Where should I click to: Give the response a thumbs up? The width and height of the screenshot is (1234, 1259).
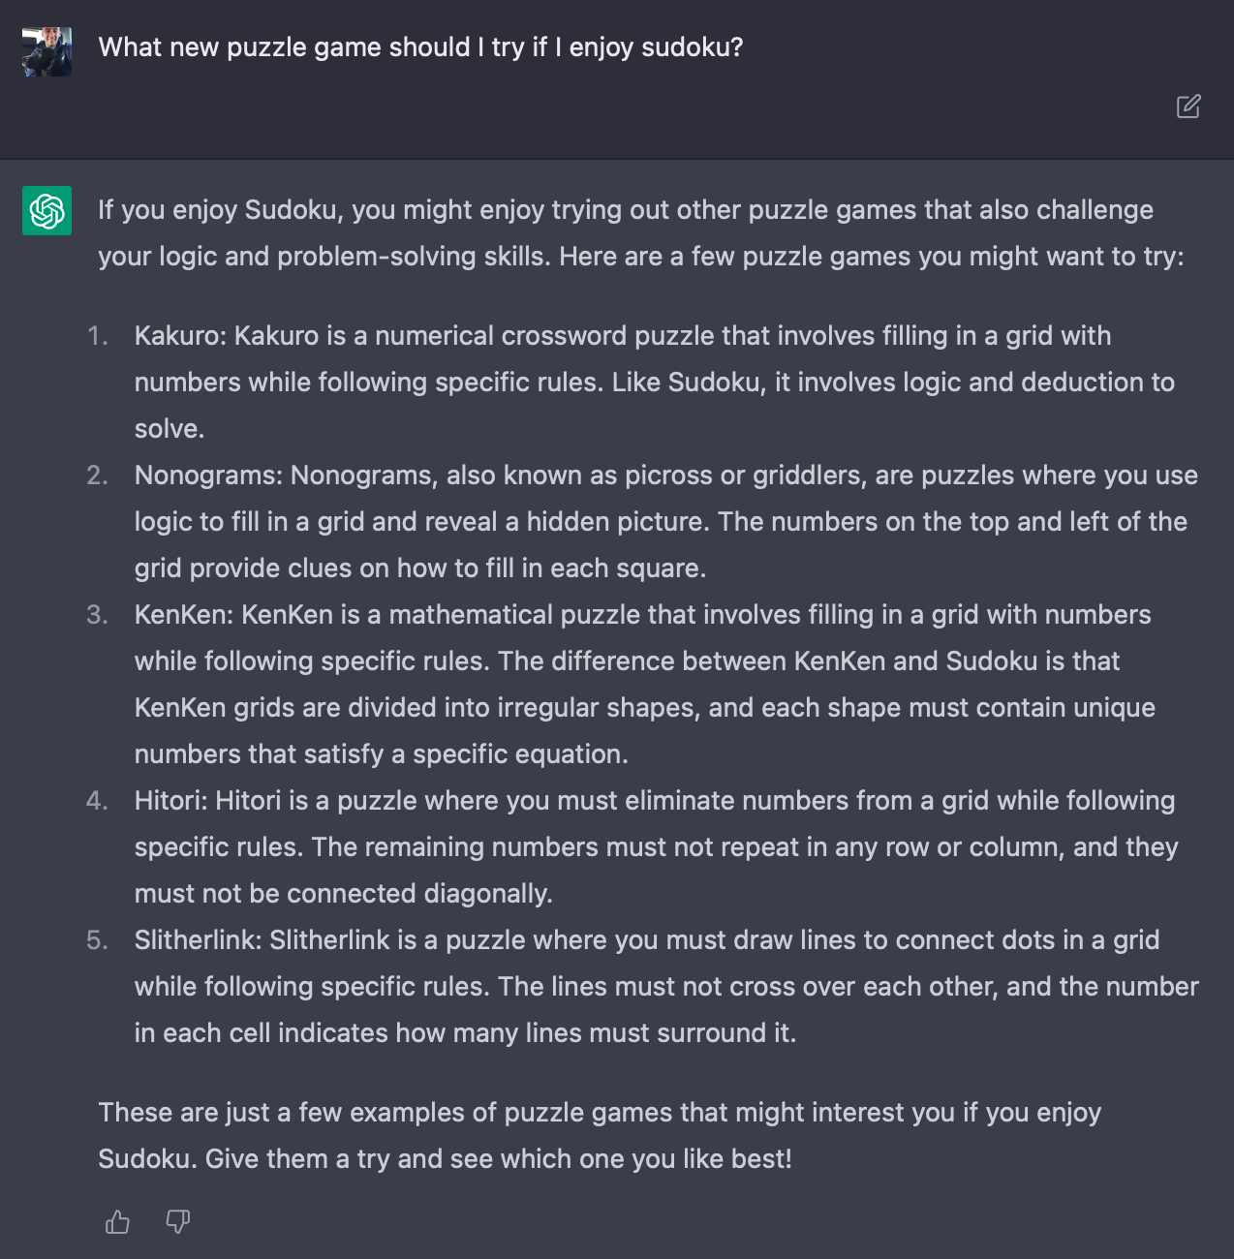[118, 1222]
